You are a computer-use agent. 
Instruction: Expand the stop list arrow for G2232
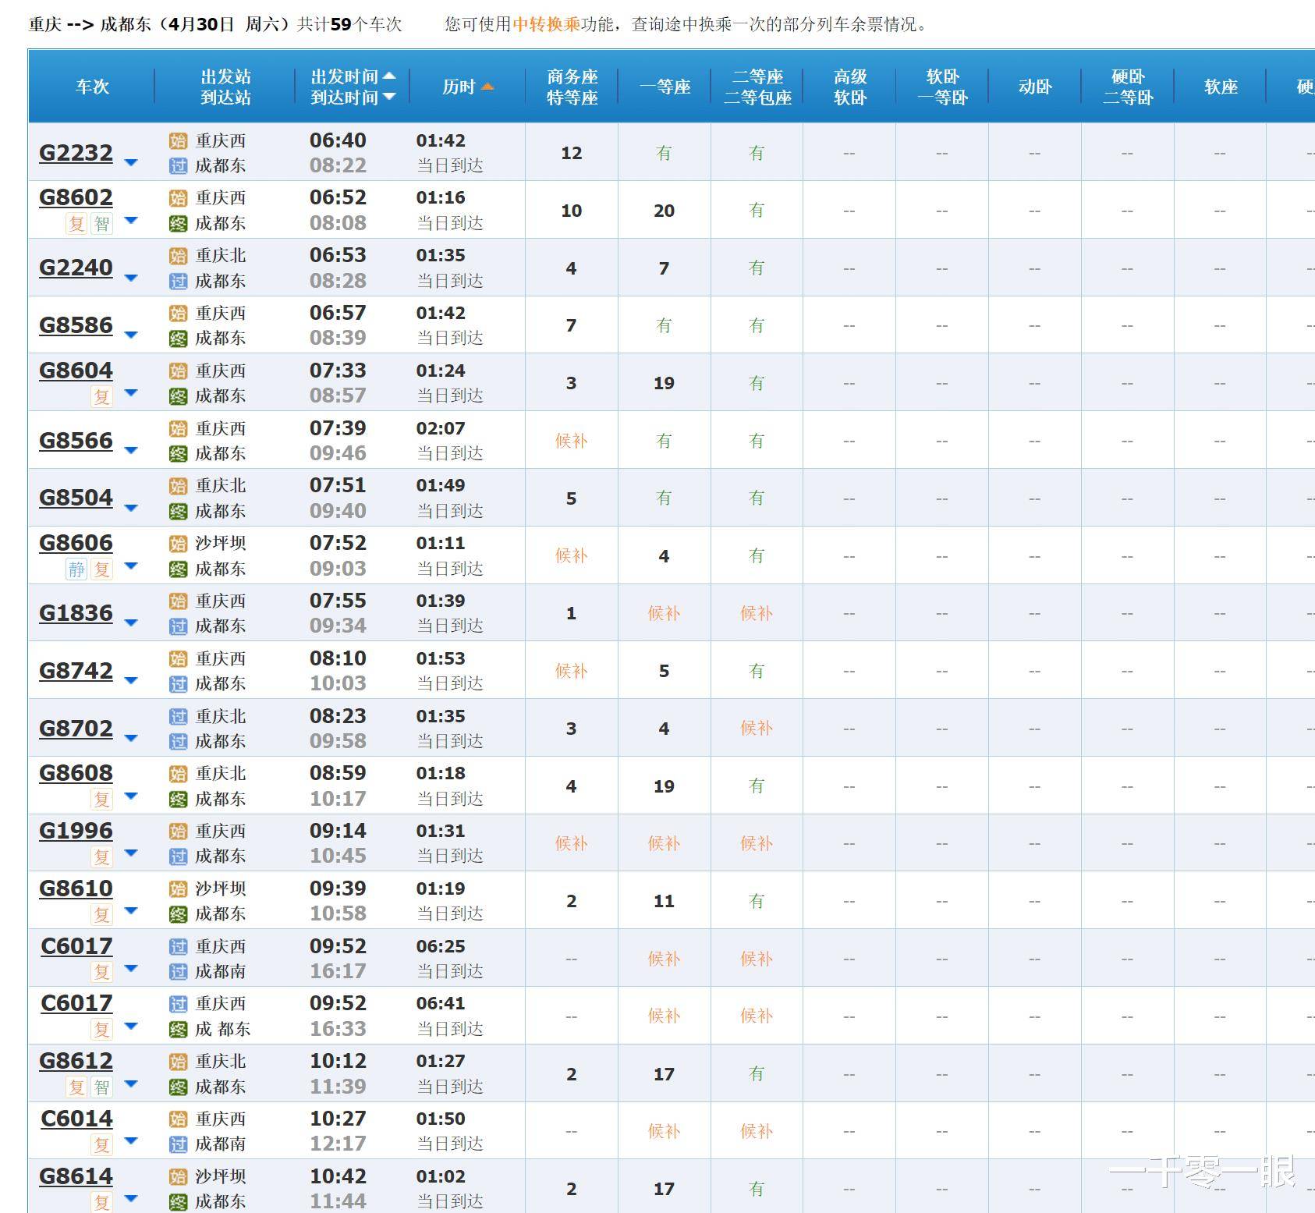(131, 162)
